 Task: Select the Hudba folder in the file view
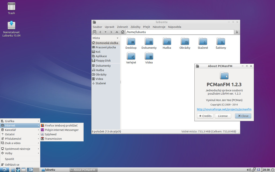click(167, 43)
